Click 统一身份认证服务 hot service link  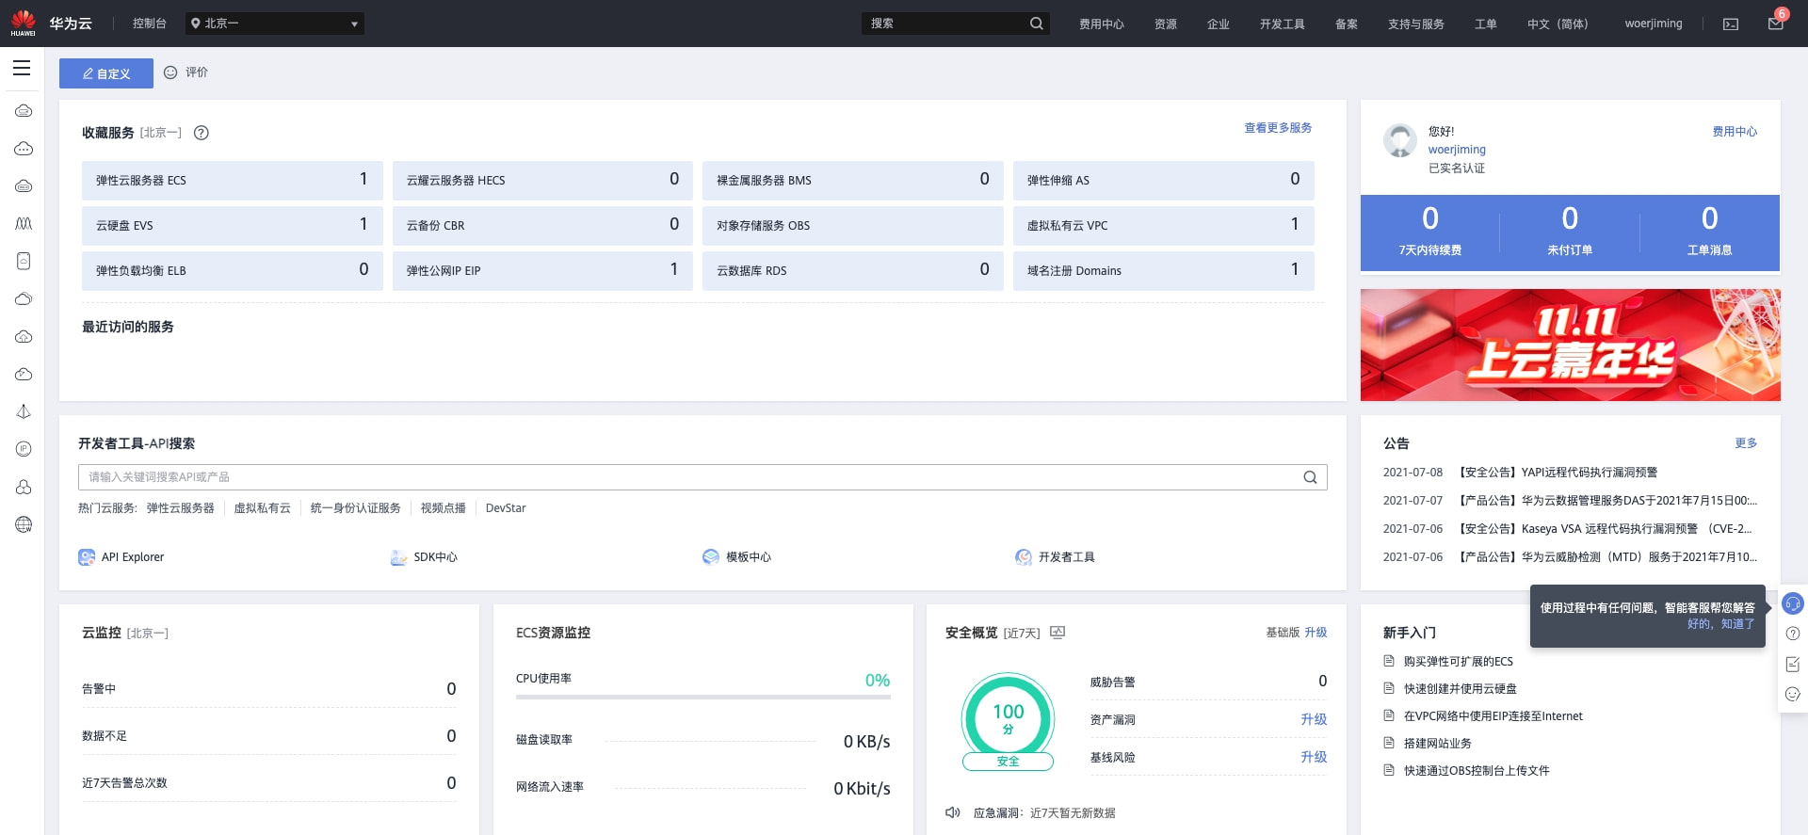tap(356, 508)
